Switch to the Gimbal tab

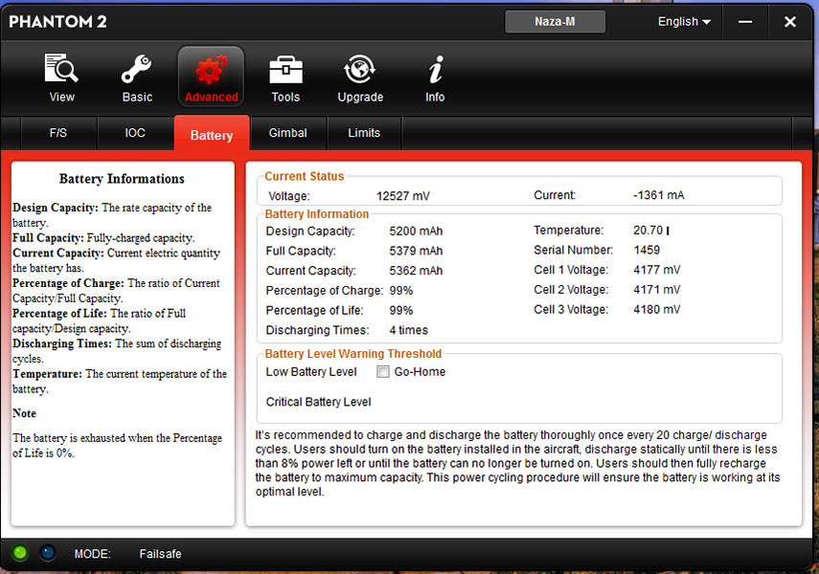click(287, 133)
